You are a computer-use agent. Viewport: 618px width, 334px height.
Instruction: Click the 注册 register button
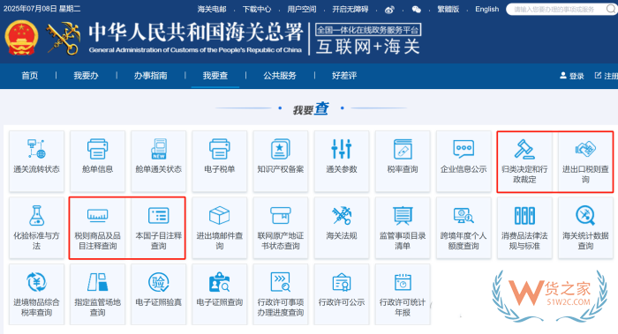(607, 76)
